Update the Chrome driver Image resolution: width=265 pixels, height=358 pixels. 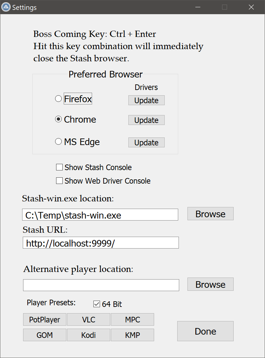[x=146, y=120]
